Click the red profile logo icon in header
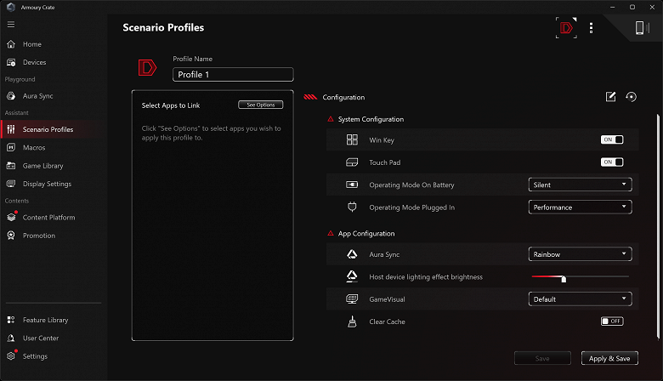 565,28
